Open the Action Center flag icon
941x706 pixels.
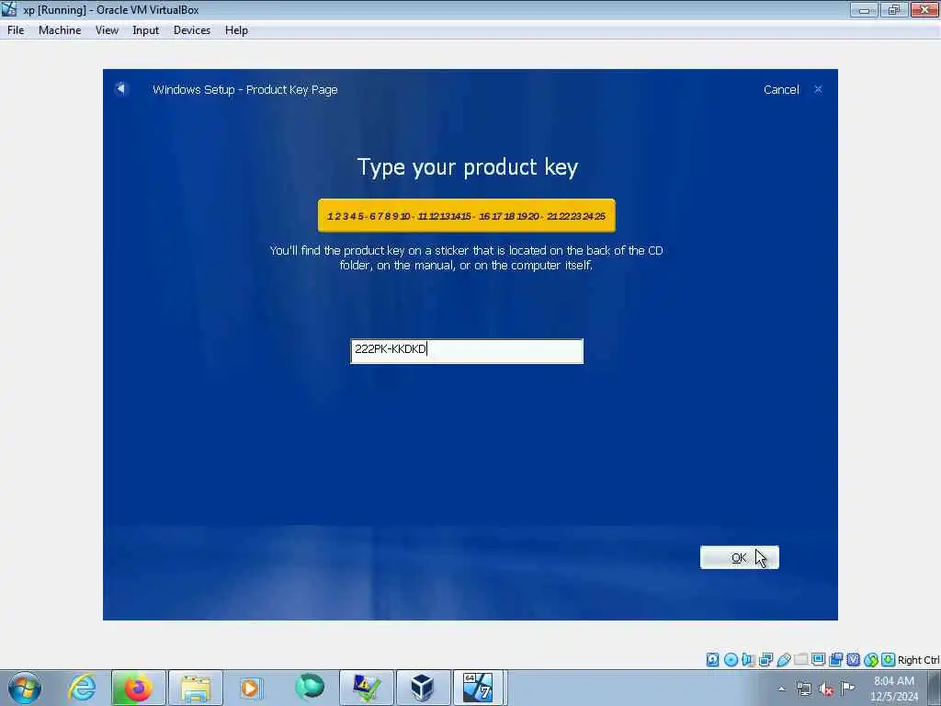click(848, 689)
